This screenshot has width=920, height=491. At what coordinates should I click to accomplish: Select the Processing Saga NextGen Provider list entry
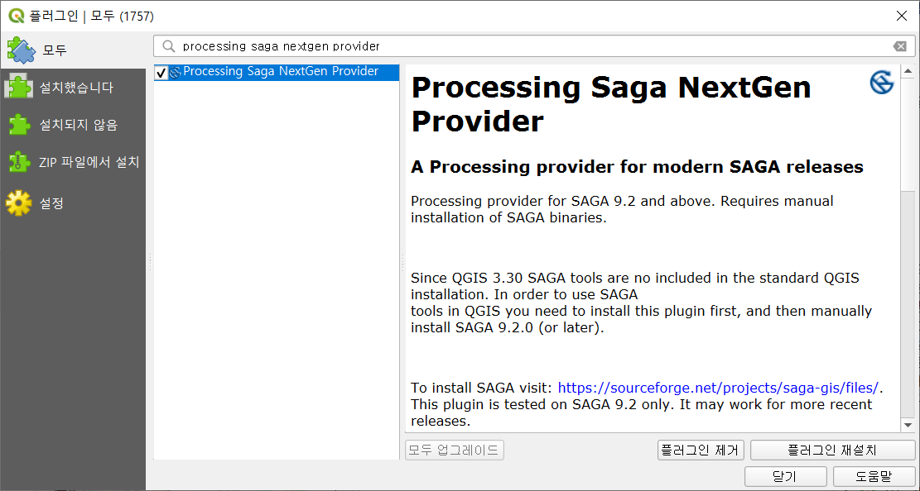(x=277, y=72)
